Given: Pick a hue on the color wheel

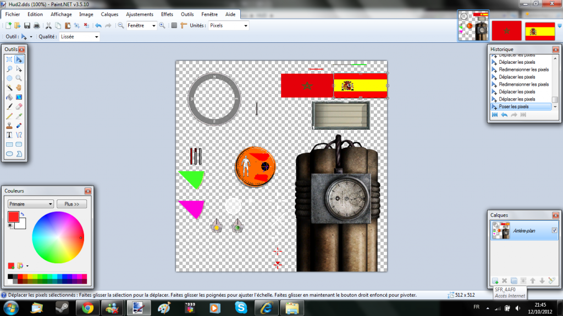Looking at the screenshot, I should pyautogui.click(x=58, y=237).
